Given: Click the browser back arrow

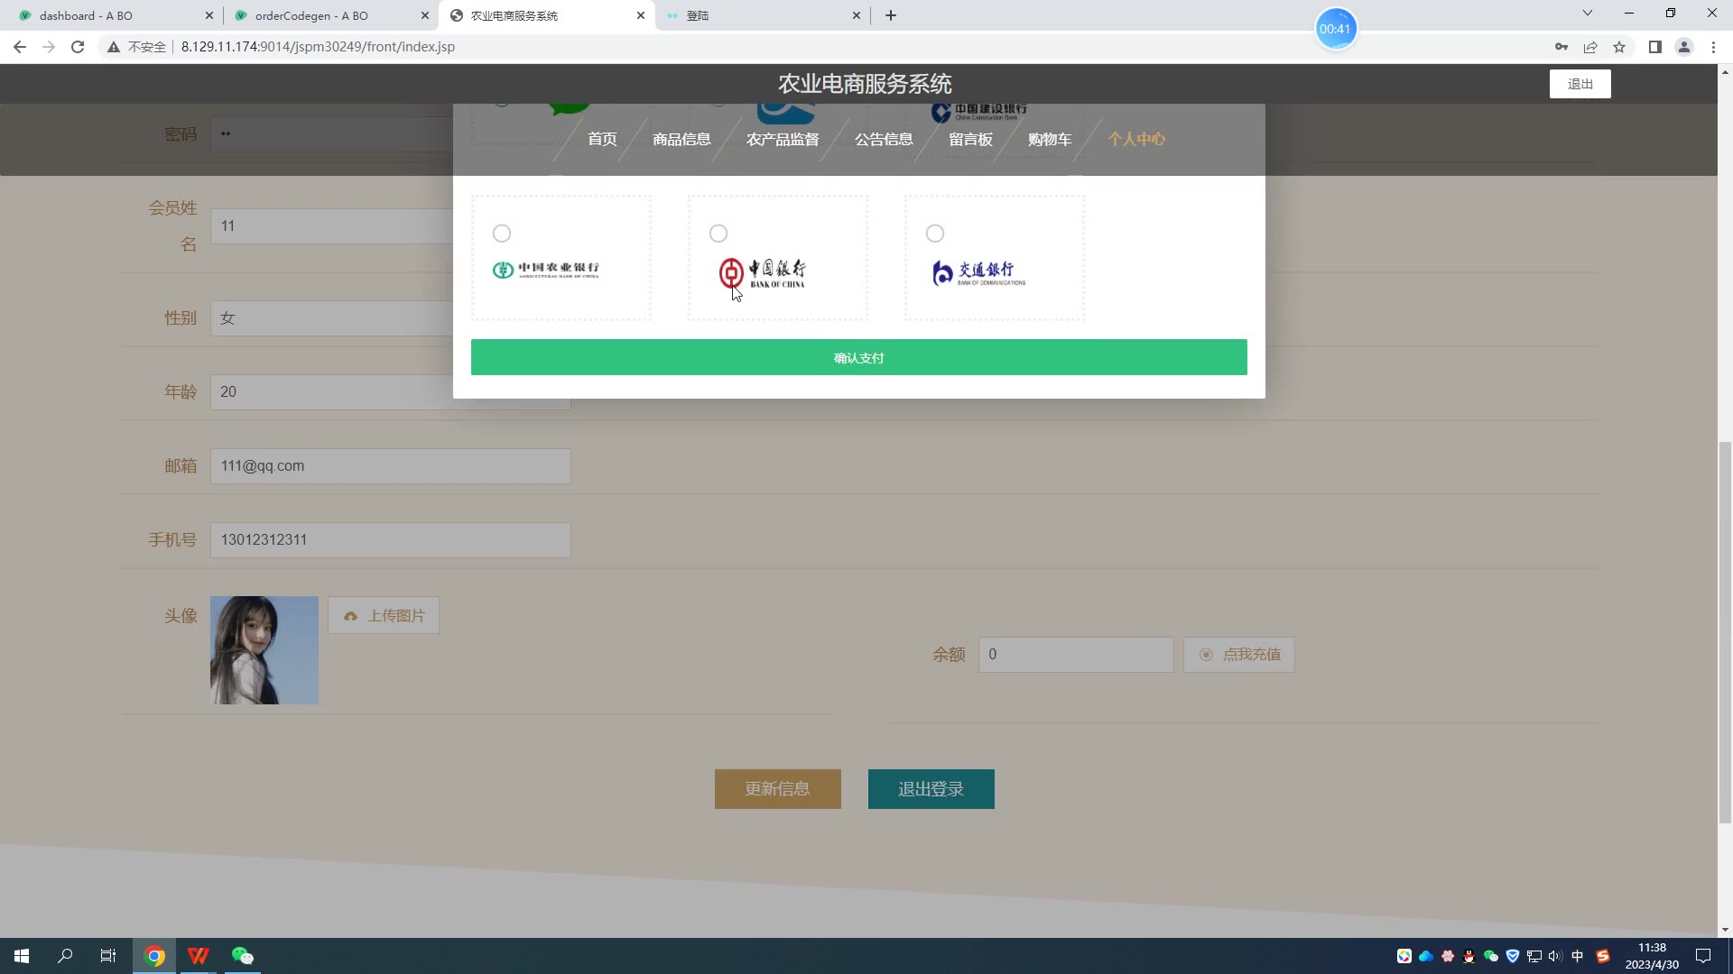Looking at the screenshot, I should (20, 47).
